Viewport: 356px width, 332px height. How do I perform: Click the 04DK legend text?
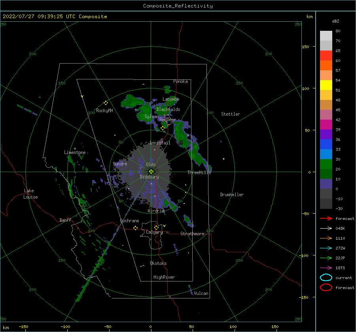pyautogui.click(x=340, y=229)
